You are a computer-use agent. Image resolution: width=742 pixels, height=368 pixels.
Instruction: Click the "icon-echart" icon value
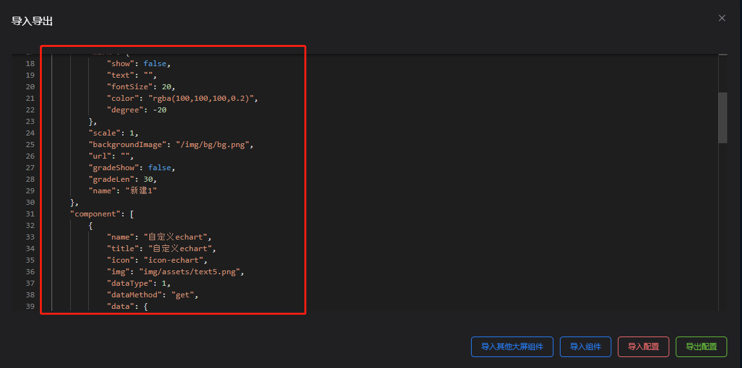coord(175,260)
